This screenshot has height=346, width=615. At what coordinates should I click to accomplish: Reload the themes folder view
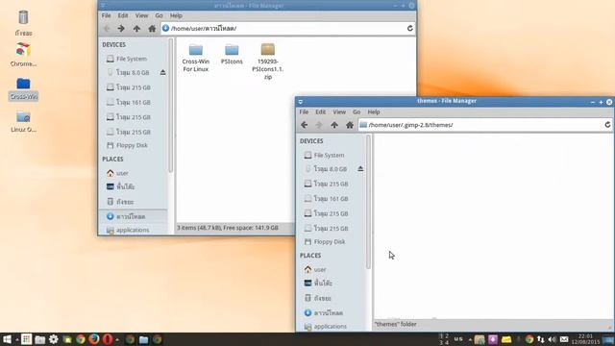pos(607,125)
